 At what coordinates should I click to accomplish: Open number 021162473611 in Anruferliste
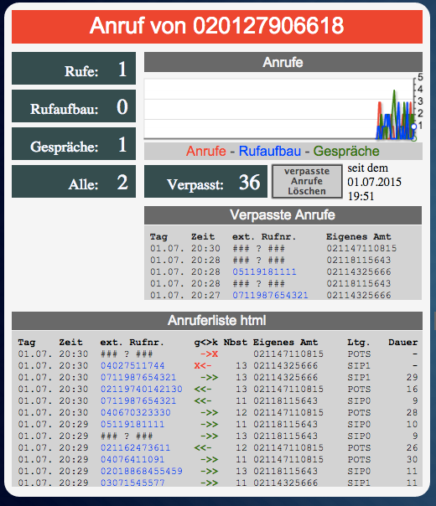[x=135, y=447]
